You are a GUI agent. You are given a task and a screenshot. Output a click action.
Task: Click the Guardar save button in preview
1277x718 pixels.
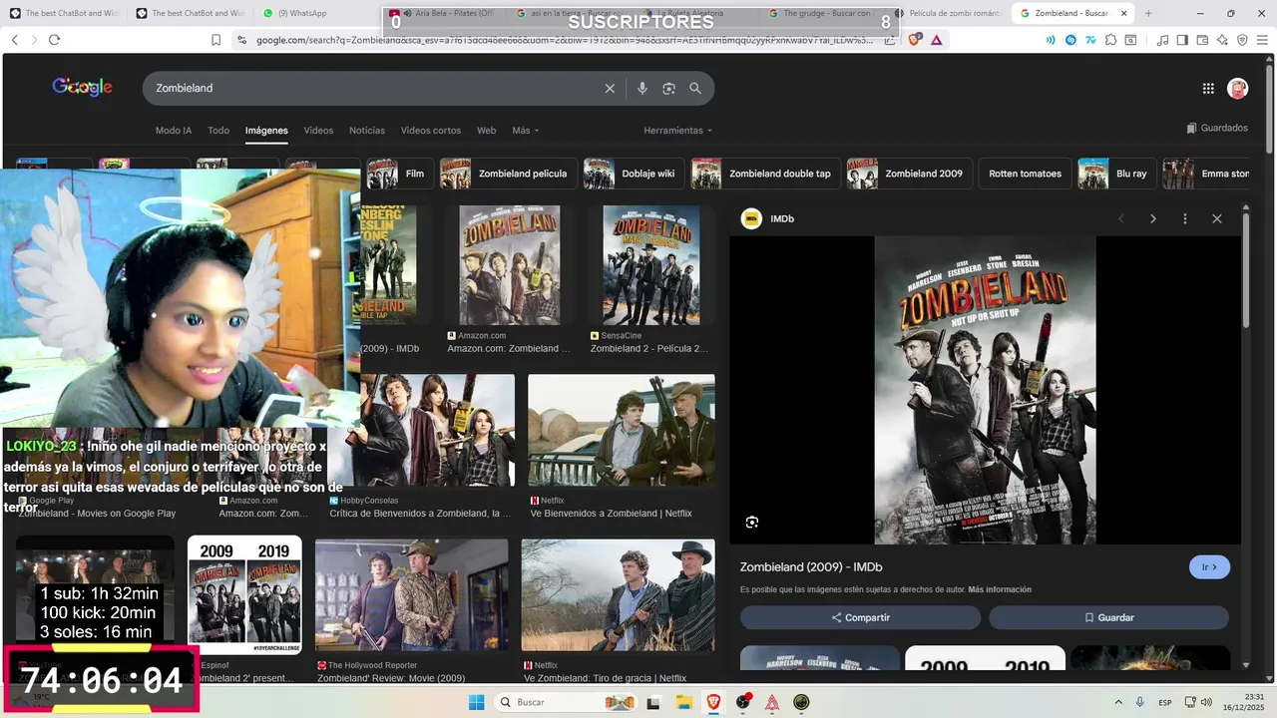click(x=1108, y=617)
